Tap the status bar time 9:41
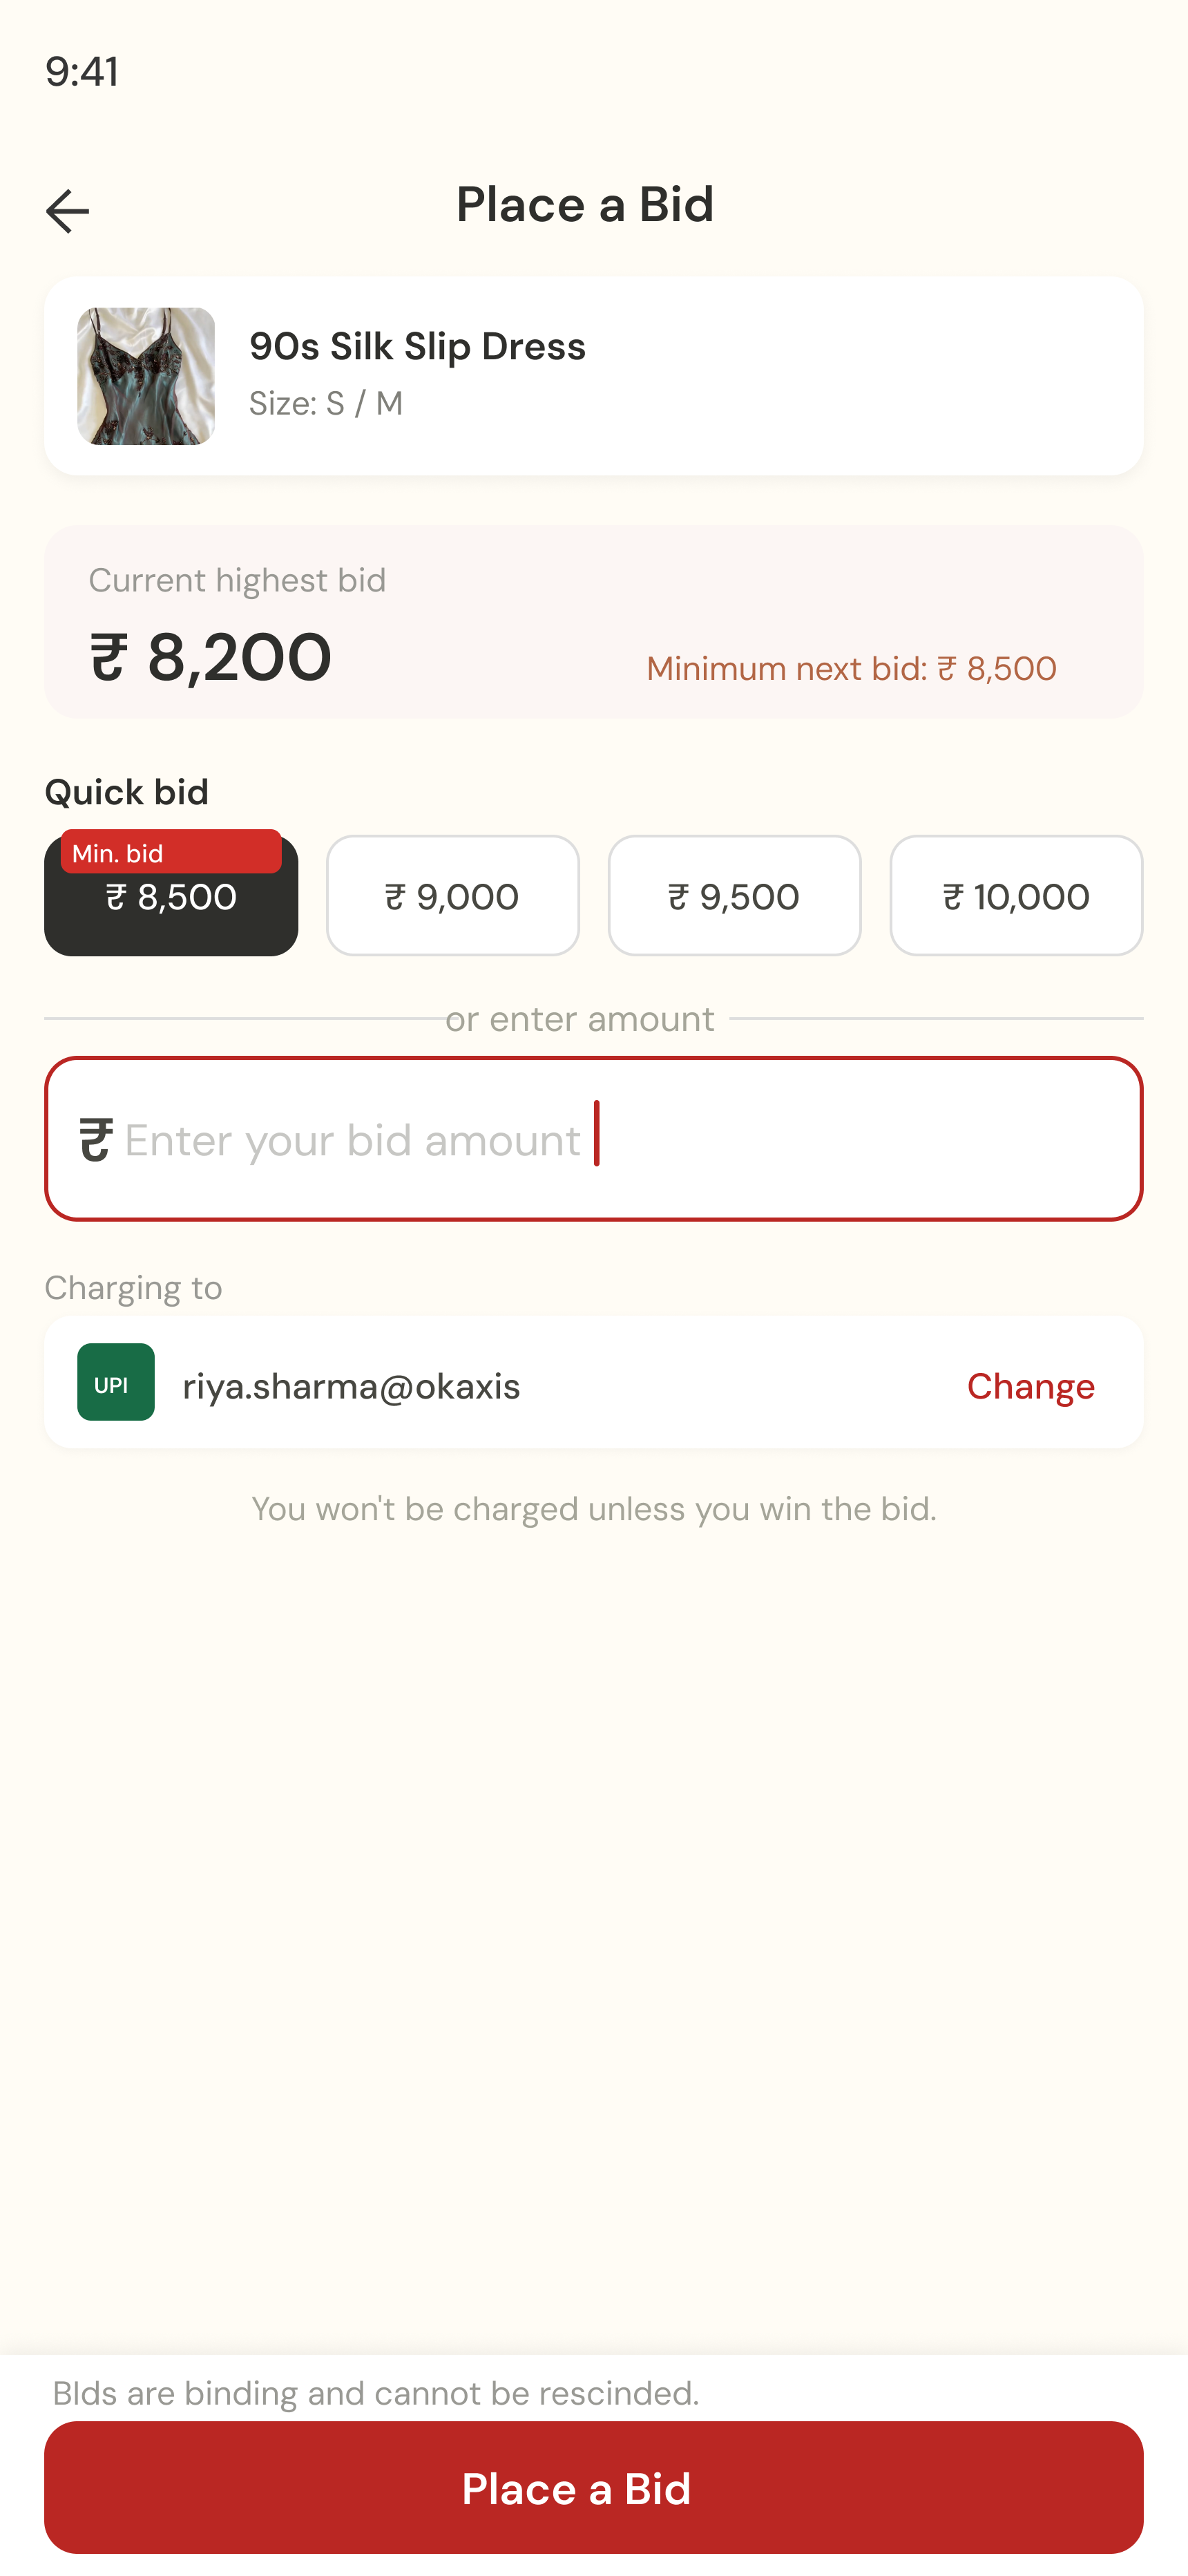Viewport: 1188px width, 2576px height. [82, 72]
